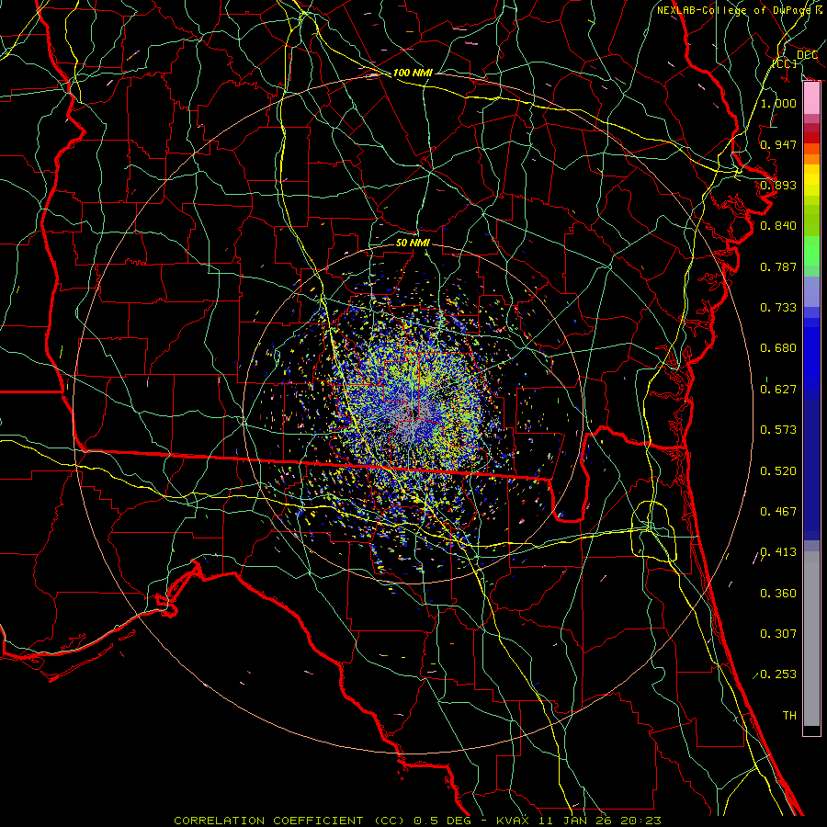Click the 0.360 legend value

tap(778, 594)
